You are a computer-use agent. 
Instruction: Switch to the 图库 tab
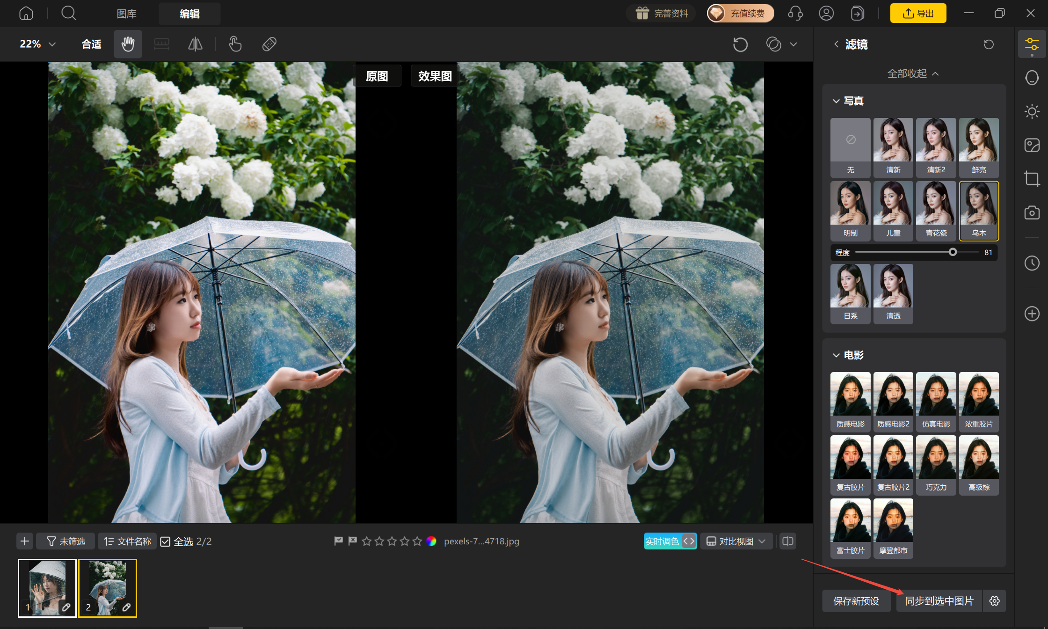click(127, 14)
